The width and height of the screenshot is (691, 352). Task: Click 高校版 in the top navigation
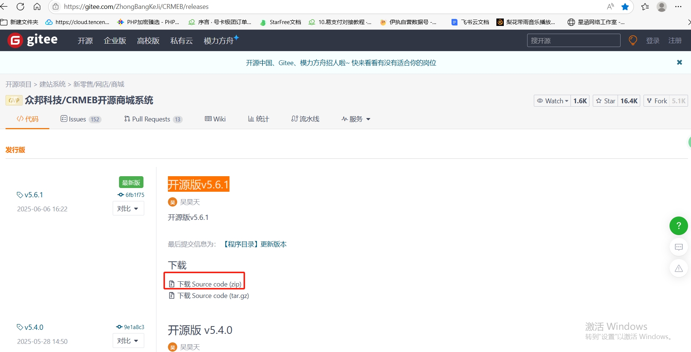click(x=148, y=41)
